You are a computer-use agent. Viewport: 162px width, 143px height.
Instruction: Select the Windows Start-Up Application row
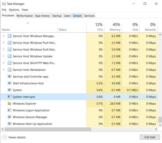[80, 124]
